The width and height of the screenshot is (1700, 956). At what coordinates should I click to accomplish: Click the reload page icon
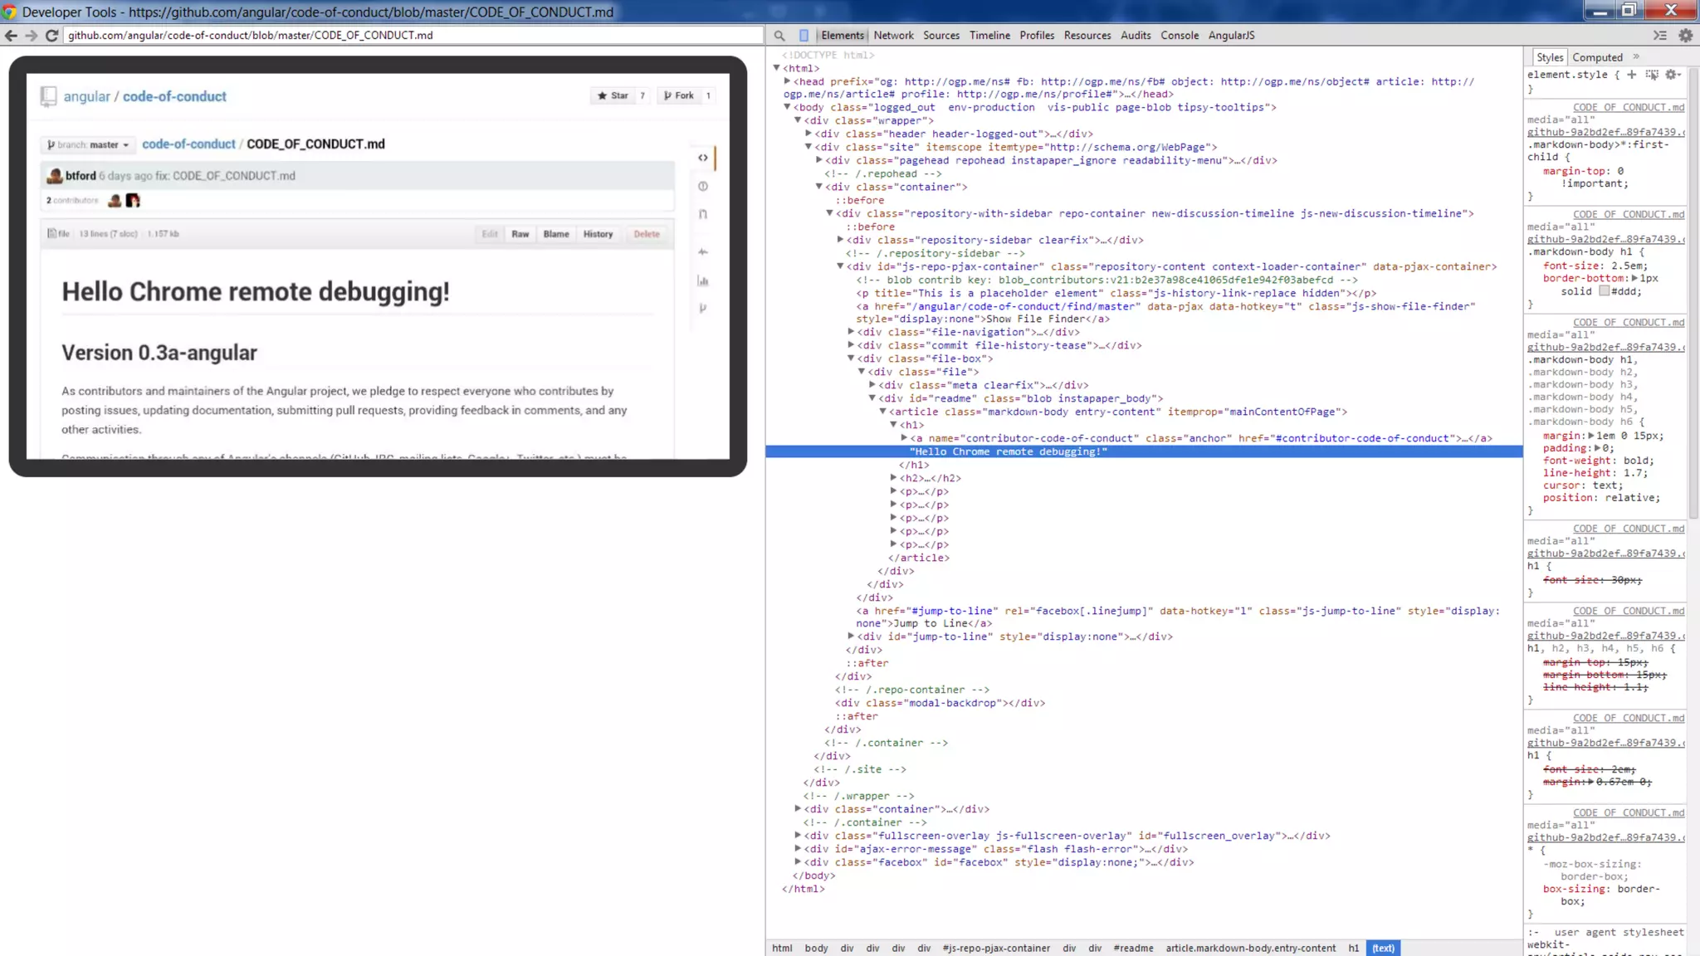coord(51,36)
